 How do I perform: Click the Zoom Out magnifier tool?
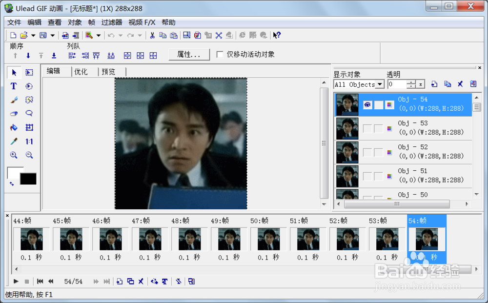(x=29, y=155)
